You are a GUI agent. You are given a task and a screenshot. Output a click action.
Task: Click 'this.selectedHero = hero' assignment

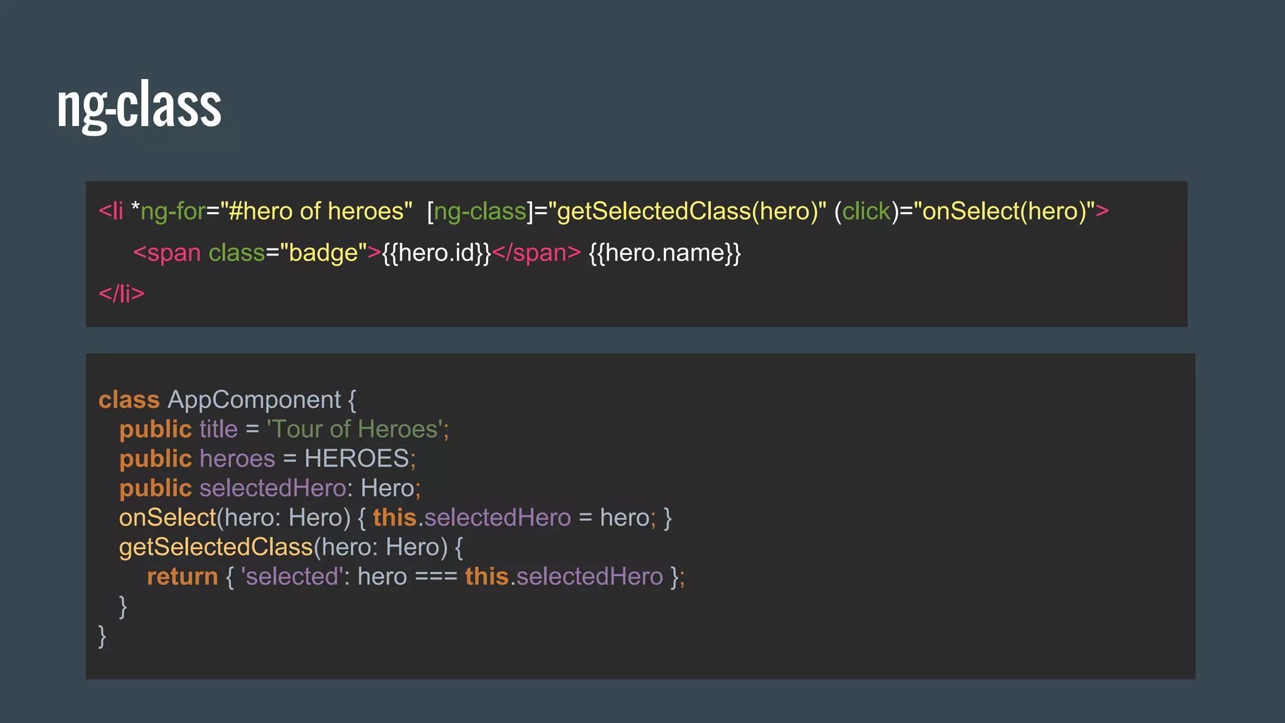coord(511,518)
